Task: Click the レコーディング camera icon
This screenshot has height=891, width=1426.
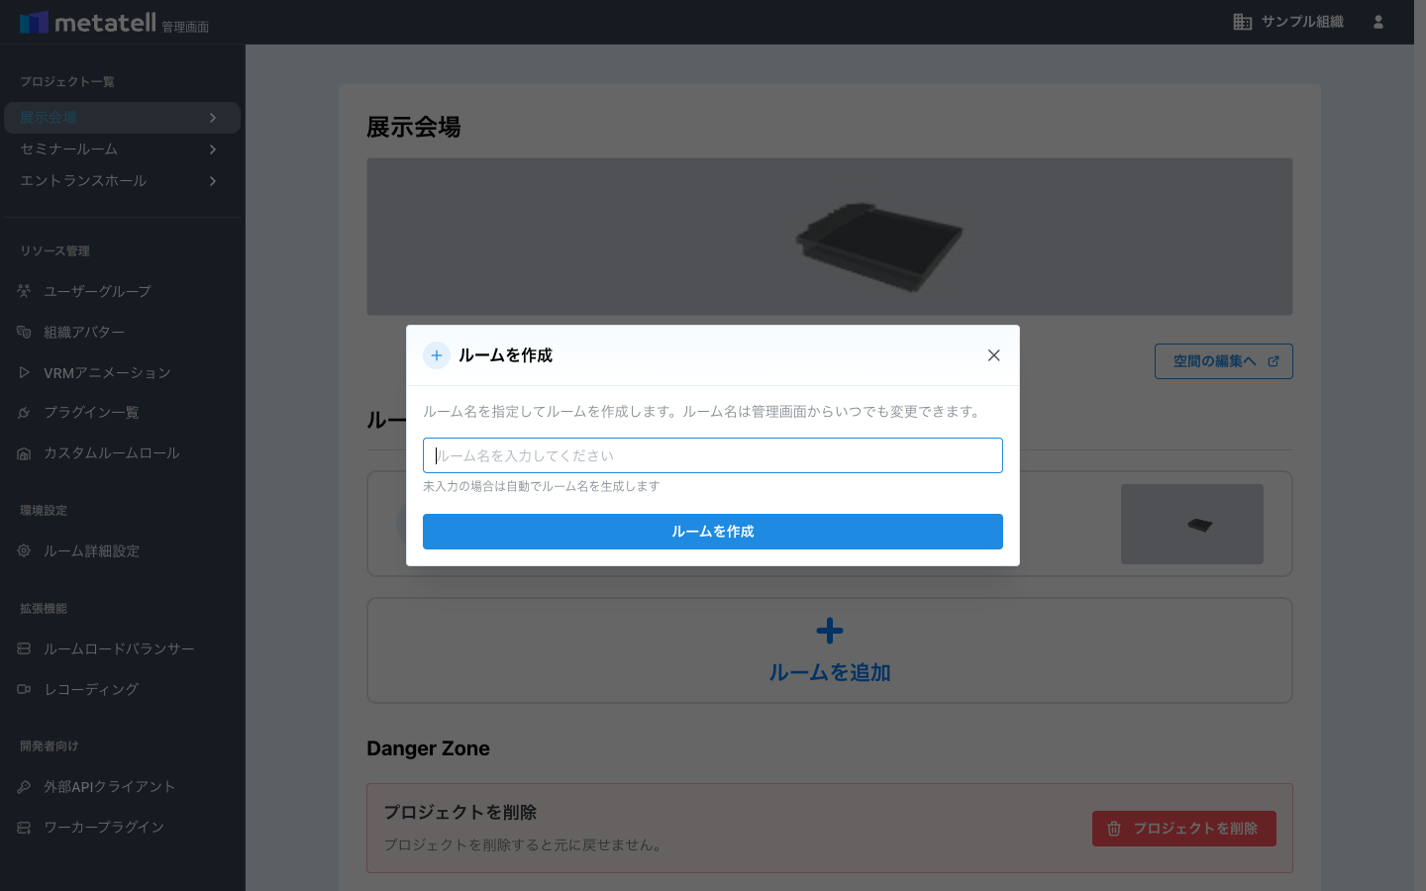Action: click(x=24, y=689)
